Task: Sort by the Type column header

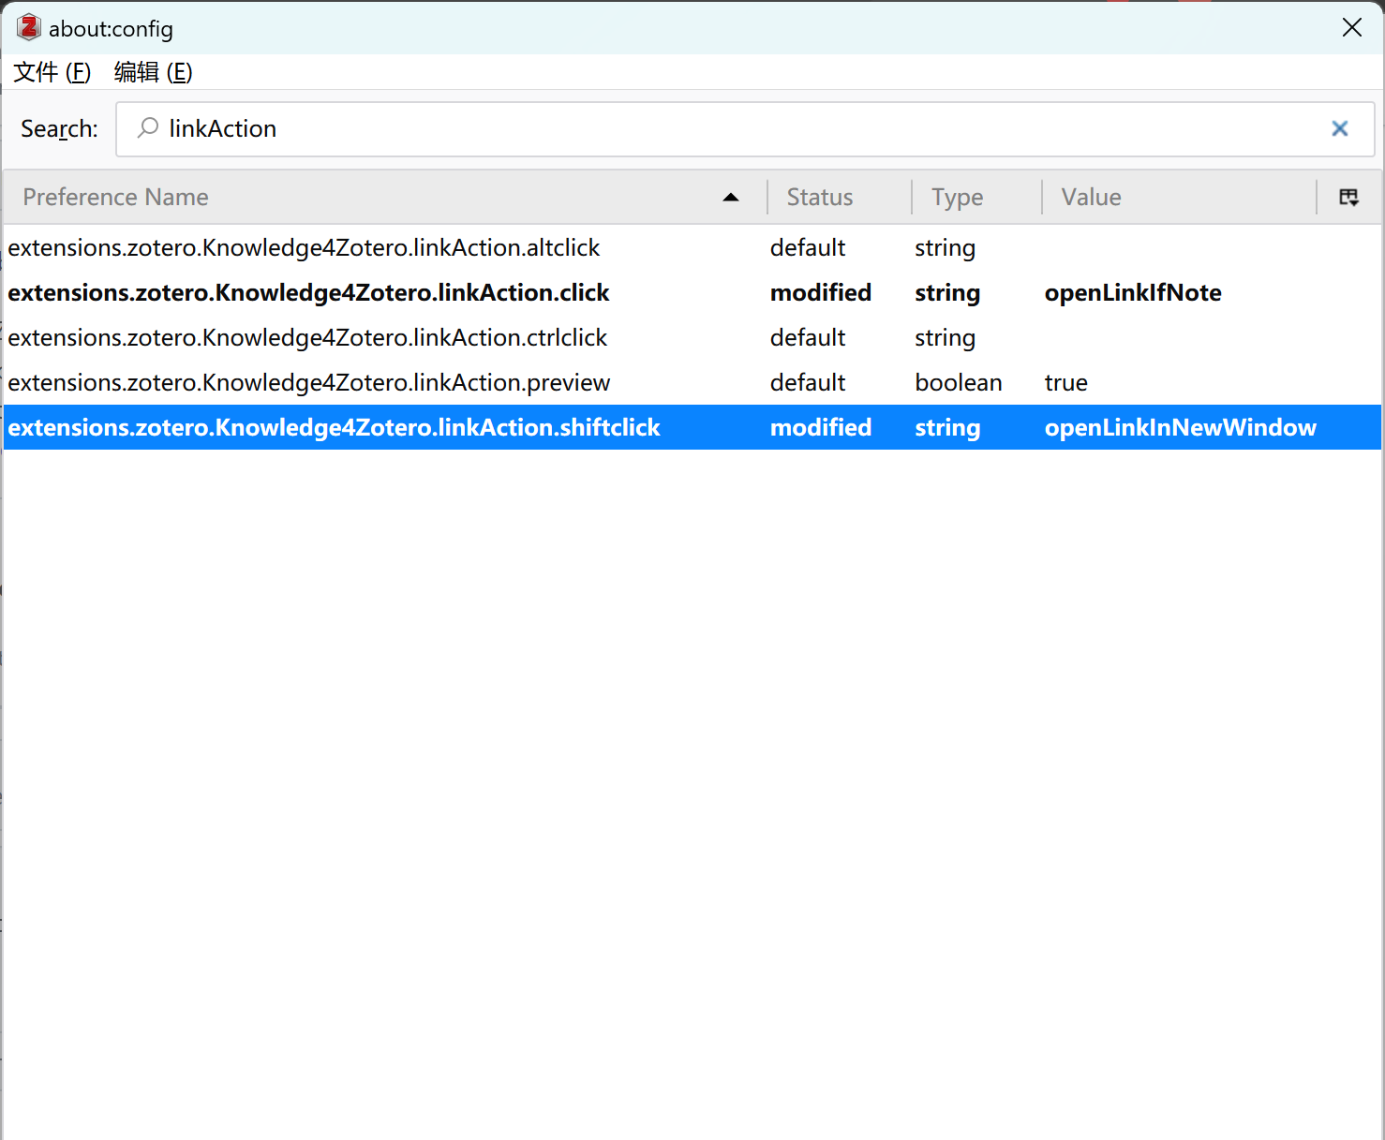Action: point(957,198)
